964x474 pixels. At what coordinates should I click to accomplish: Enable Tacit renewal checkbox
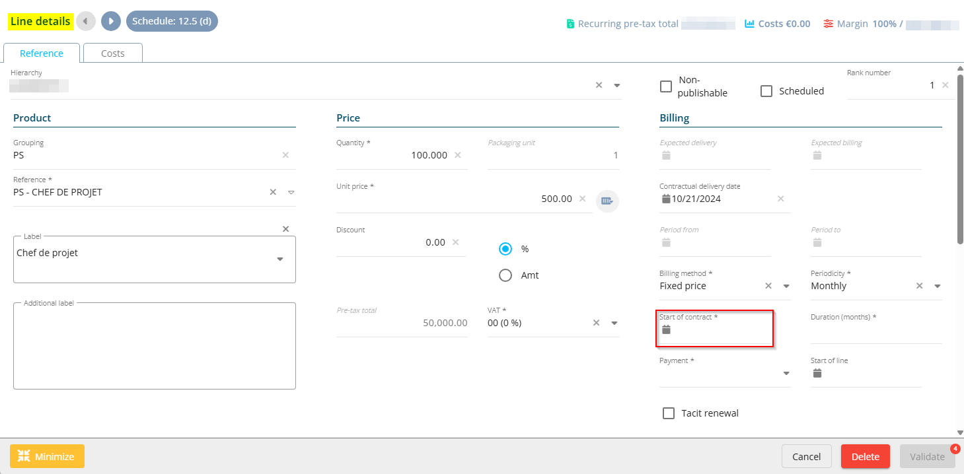(669, 413)
